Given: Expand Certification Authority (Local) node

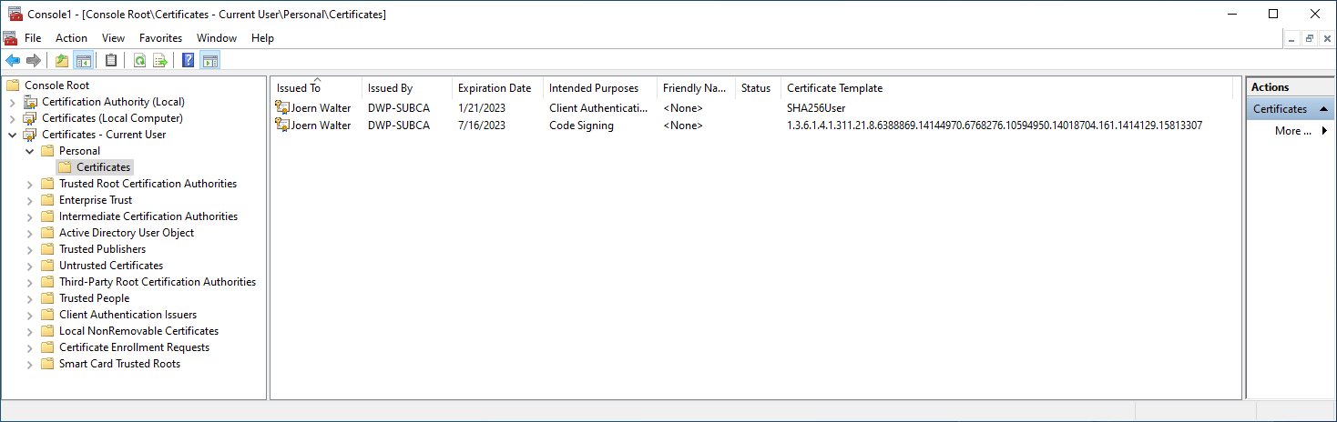Looking at the screenshot, I should click(13, 102).
